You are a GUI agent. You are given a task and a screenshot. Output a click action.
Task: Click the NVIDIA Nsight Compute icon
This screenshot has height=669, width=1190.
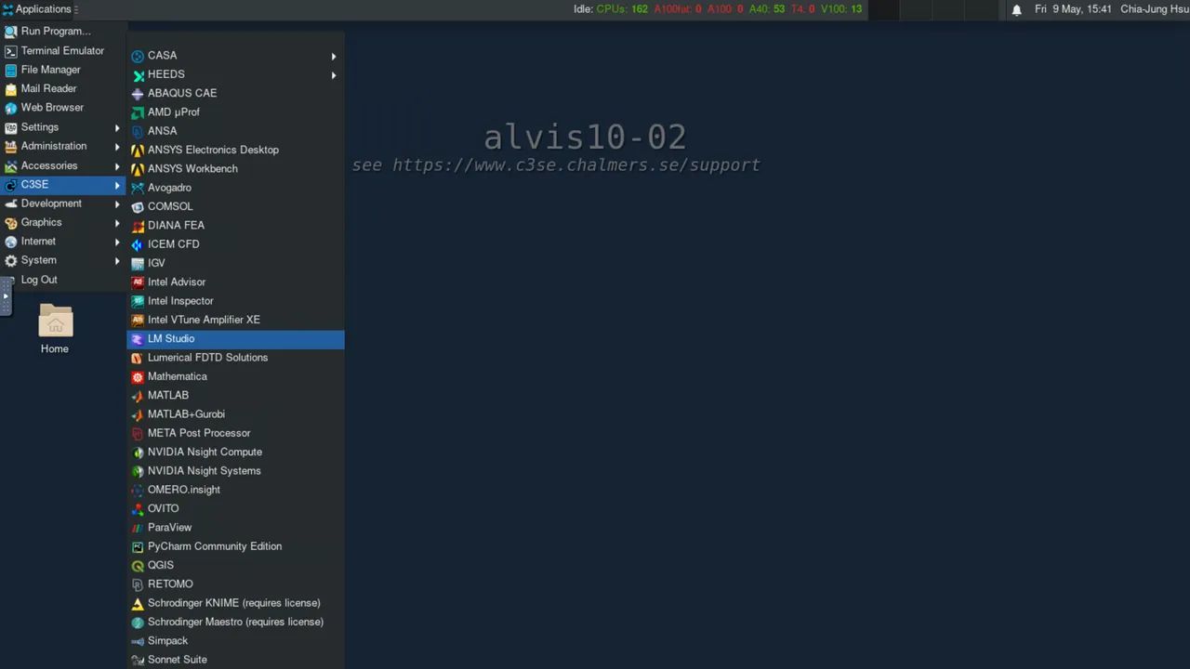click(x=138, y=453)
